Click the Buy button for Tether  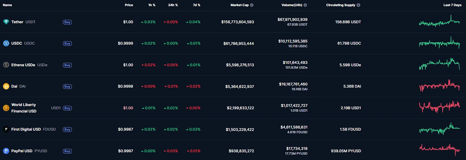pos(67,22)
